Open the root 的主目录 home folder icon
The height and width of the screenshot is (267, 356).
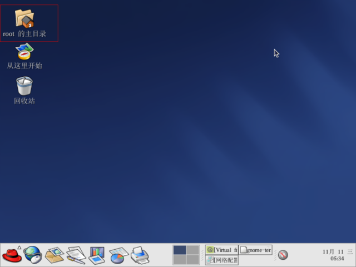pyautogui.click(x=24, y=18)
